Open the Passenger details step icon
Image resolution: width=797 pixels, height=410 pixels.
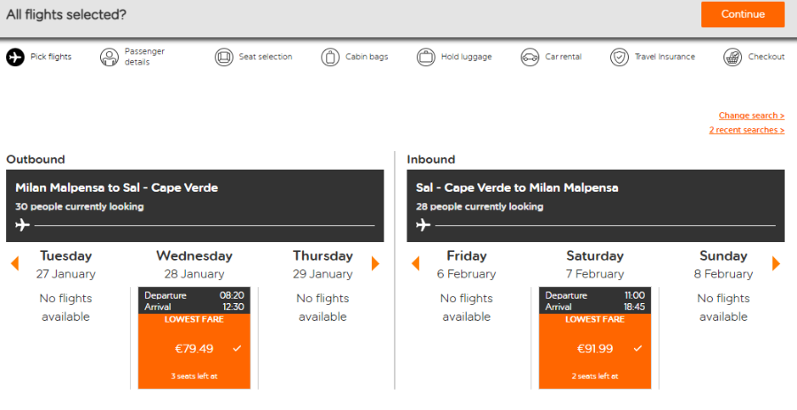tap(109, 57)
